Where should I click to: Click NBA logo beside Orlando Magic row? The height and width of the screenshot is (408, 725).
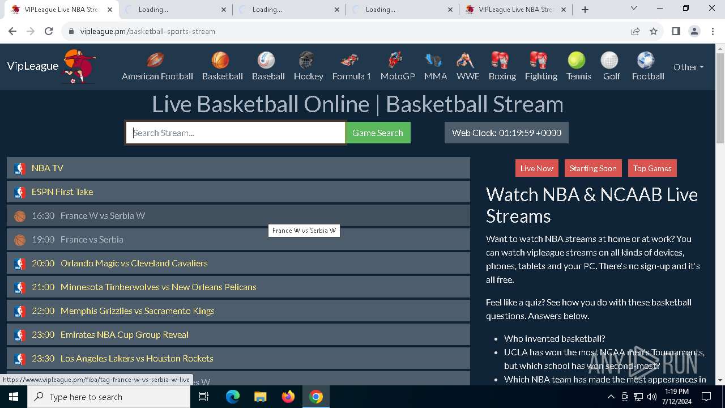[x=20, y=263]
